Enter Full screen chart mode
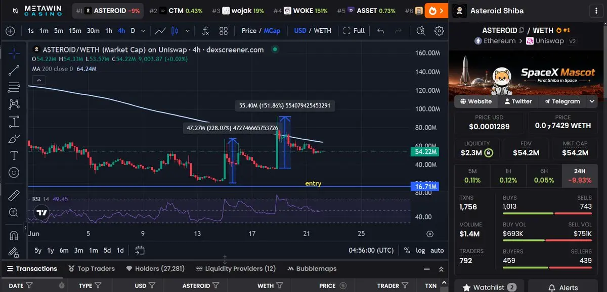The width and height of the screenshot is (607, 292). coord(354,31)
